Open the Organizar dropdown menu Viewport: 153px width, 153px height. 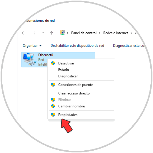point(32,46)
